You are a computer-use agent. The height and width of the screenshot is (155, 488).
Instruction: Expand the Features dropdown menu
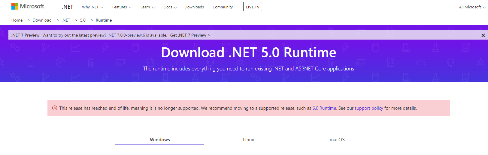click(122, 7)
